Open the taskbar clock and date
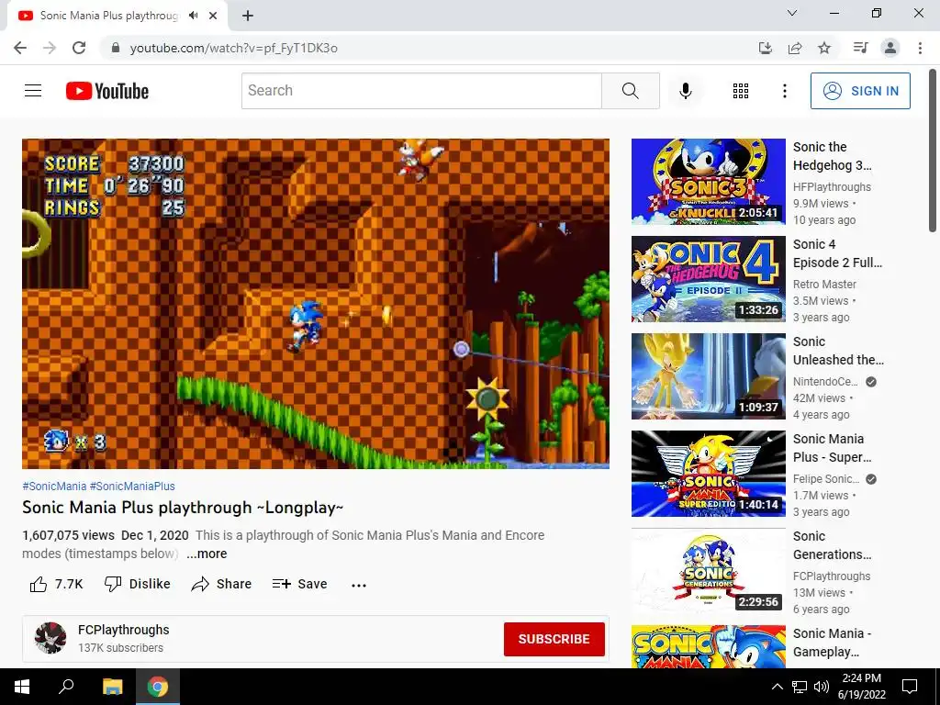The image size is (940, 705). tap(861, 687)
